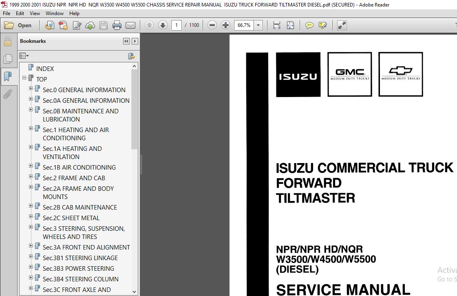Select the INDEX bookmark
This screenshot has height=296, width=457.
(45, 68)
